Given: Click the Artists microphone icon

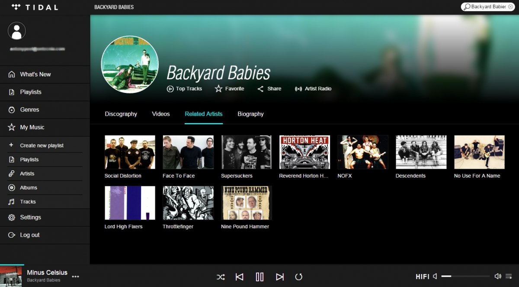Looking at the screenshot, I should 11,173.
